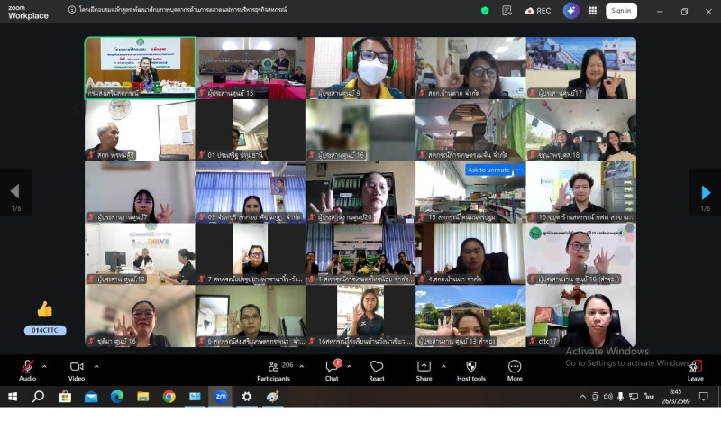Click the Share screen icon
This screenshot has width=721, height=422.
point(424,369)
